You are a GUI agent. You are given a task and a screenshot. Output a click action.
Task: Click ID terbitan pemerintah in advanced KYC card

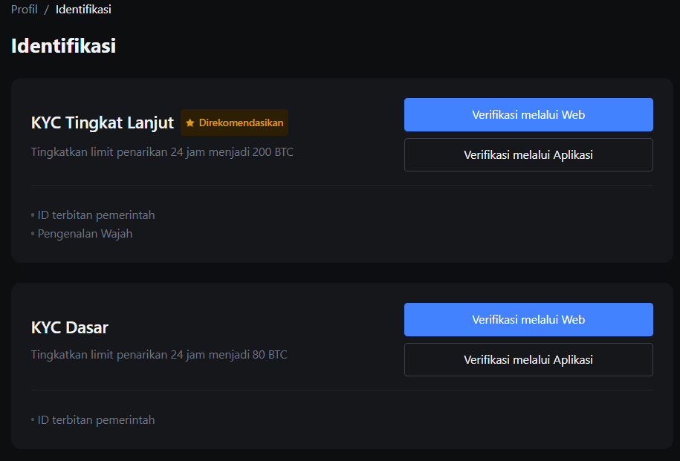96,215
